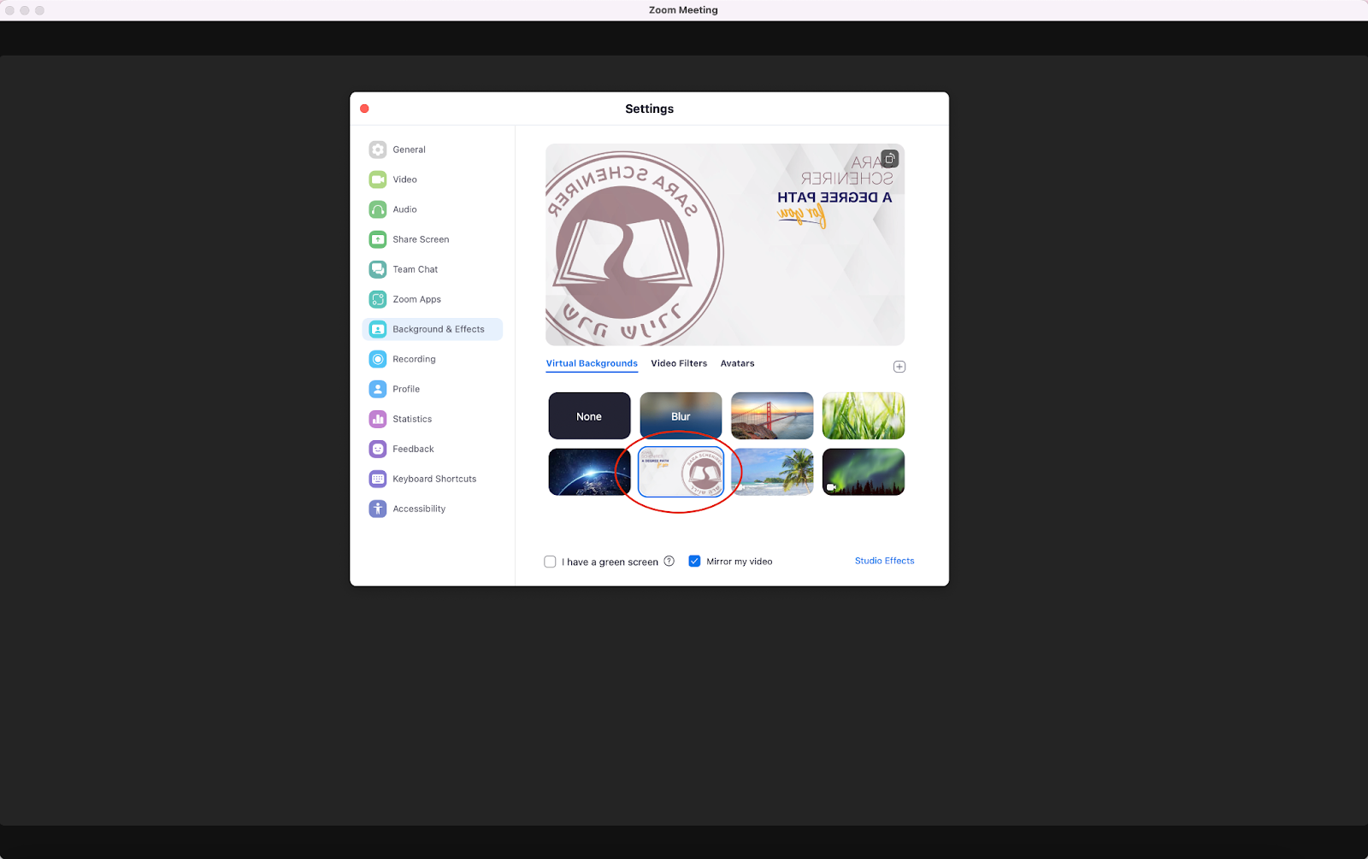The height and width of the screenshot is (859, 1368).
Task: Go to Team Chat settings label
Action: [415, 269]
